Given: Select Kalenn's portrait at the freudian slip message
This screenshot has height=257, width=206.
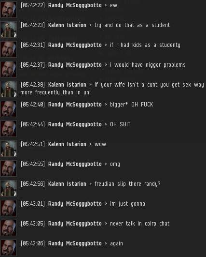Looking at the screenshot, I should pyautogui.click(x=9, y=188).
